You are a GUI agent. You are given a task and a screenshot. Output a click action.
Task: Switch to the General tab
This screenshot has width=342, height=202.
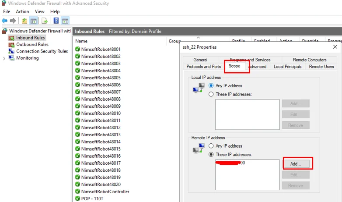point(200,60)
